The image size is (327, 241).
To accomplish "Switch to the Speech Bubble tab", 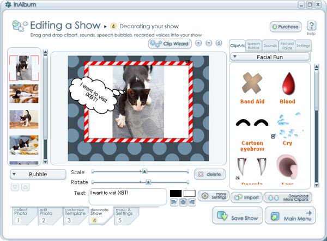I will (253, 46).
